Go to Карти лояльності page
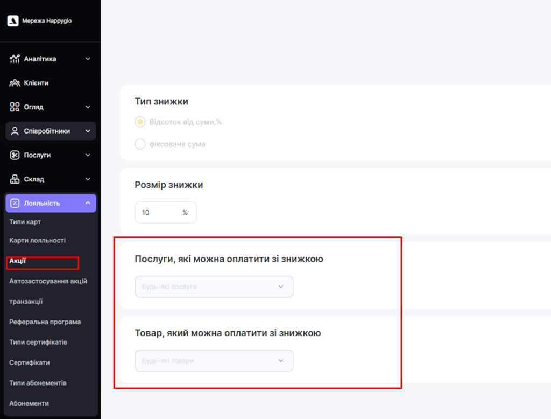This screenshot has height=419, width=551. pos(37,240)
